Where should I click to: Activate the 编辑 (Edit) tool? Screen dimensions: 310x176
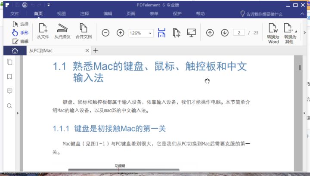click(x=20, y=41)
